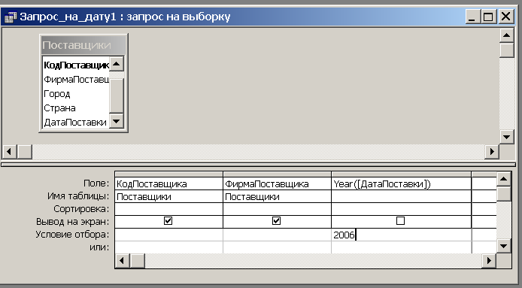Click the Вывод на экран: row label
The width and height of the screenshot is (522, 288).
point(72,221)
